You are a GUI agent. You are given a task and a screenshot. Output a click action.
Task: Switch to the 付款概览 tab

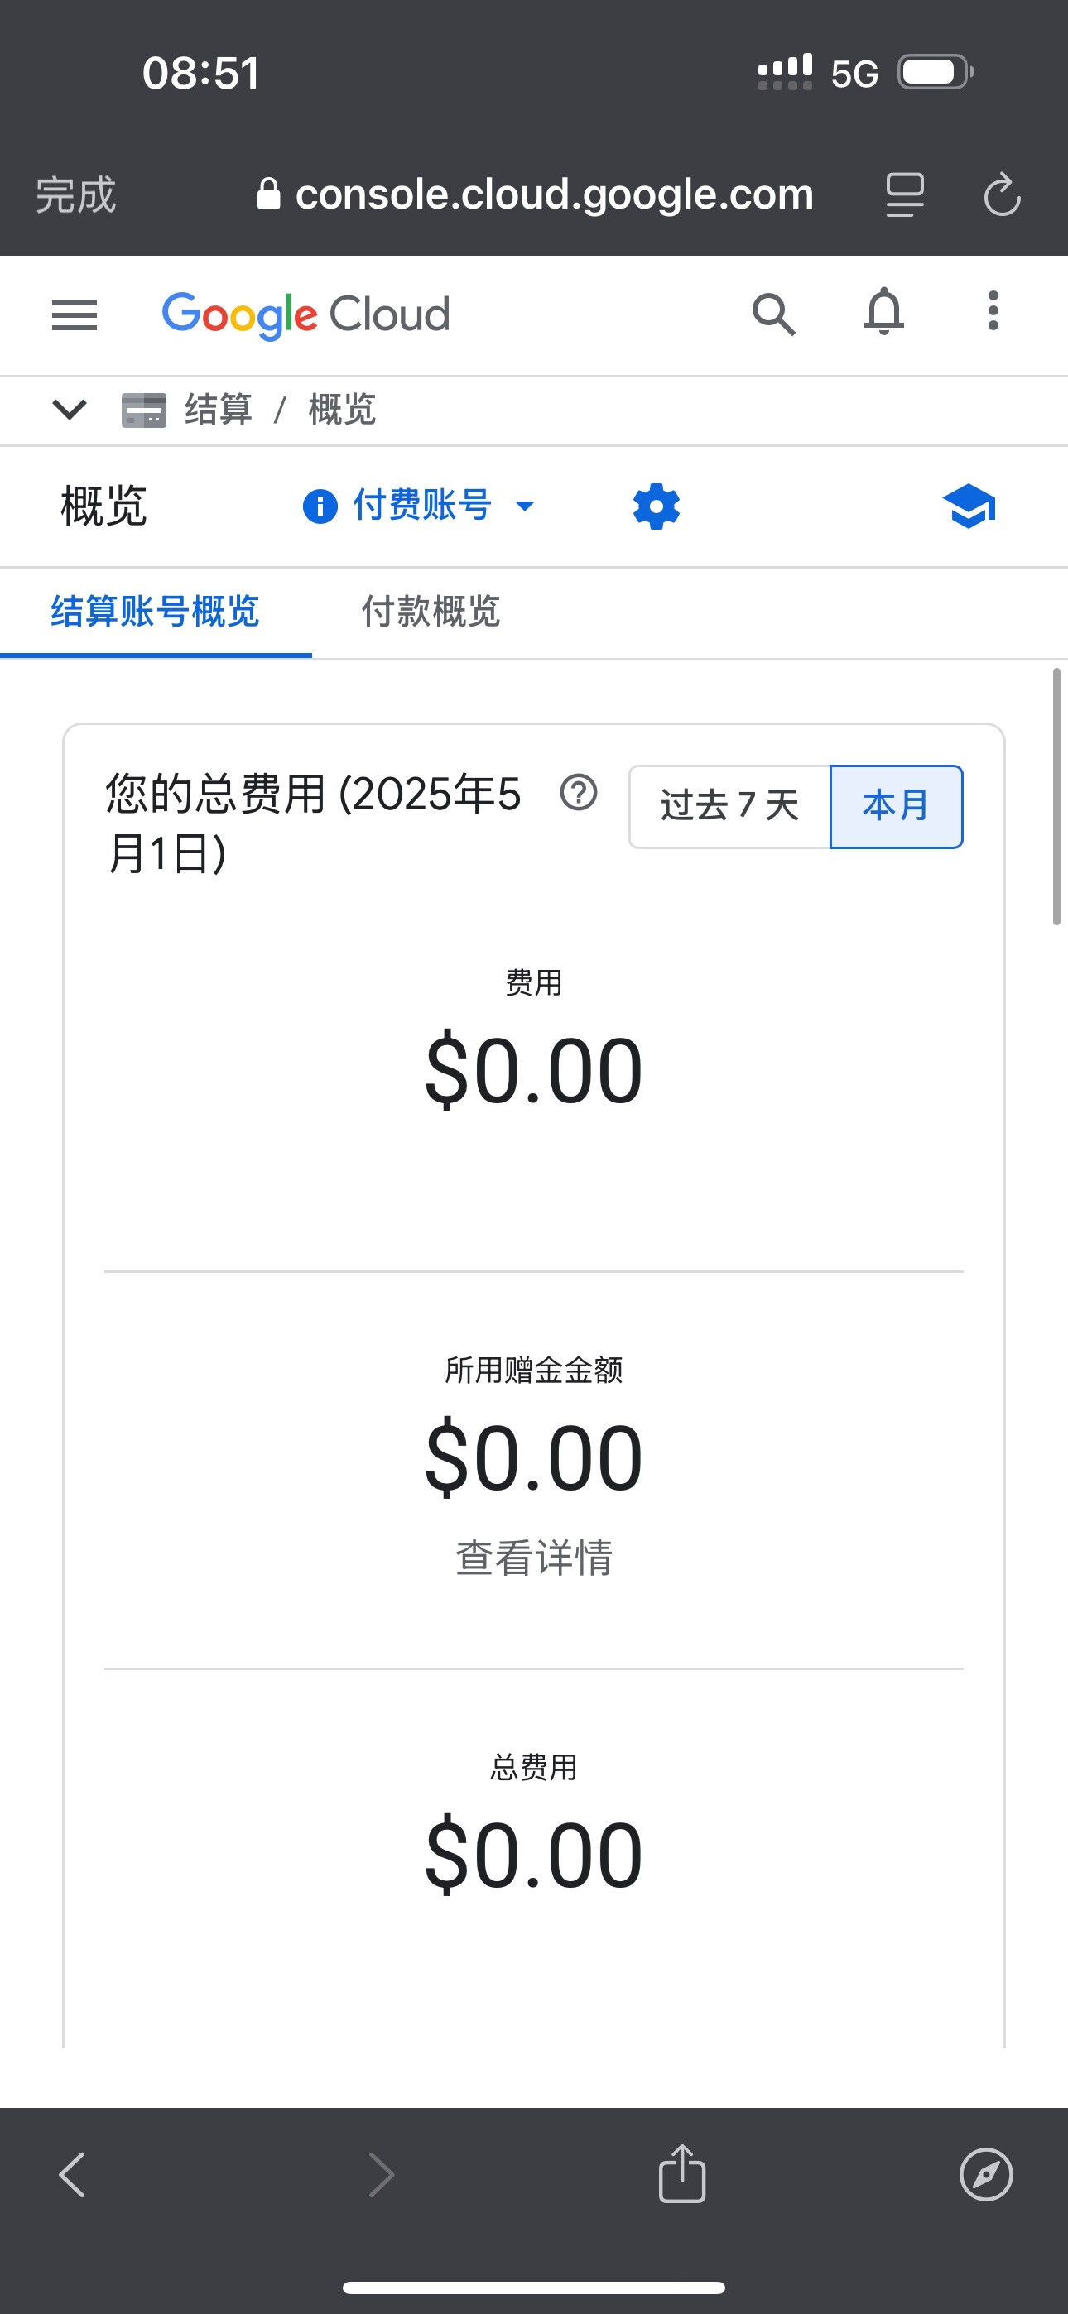[x=431, y=612]
